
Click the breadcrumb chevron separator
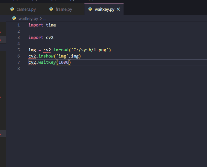(x=41, y=19)
